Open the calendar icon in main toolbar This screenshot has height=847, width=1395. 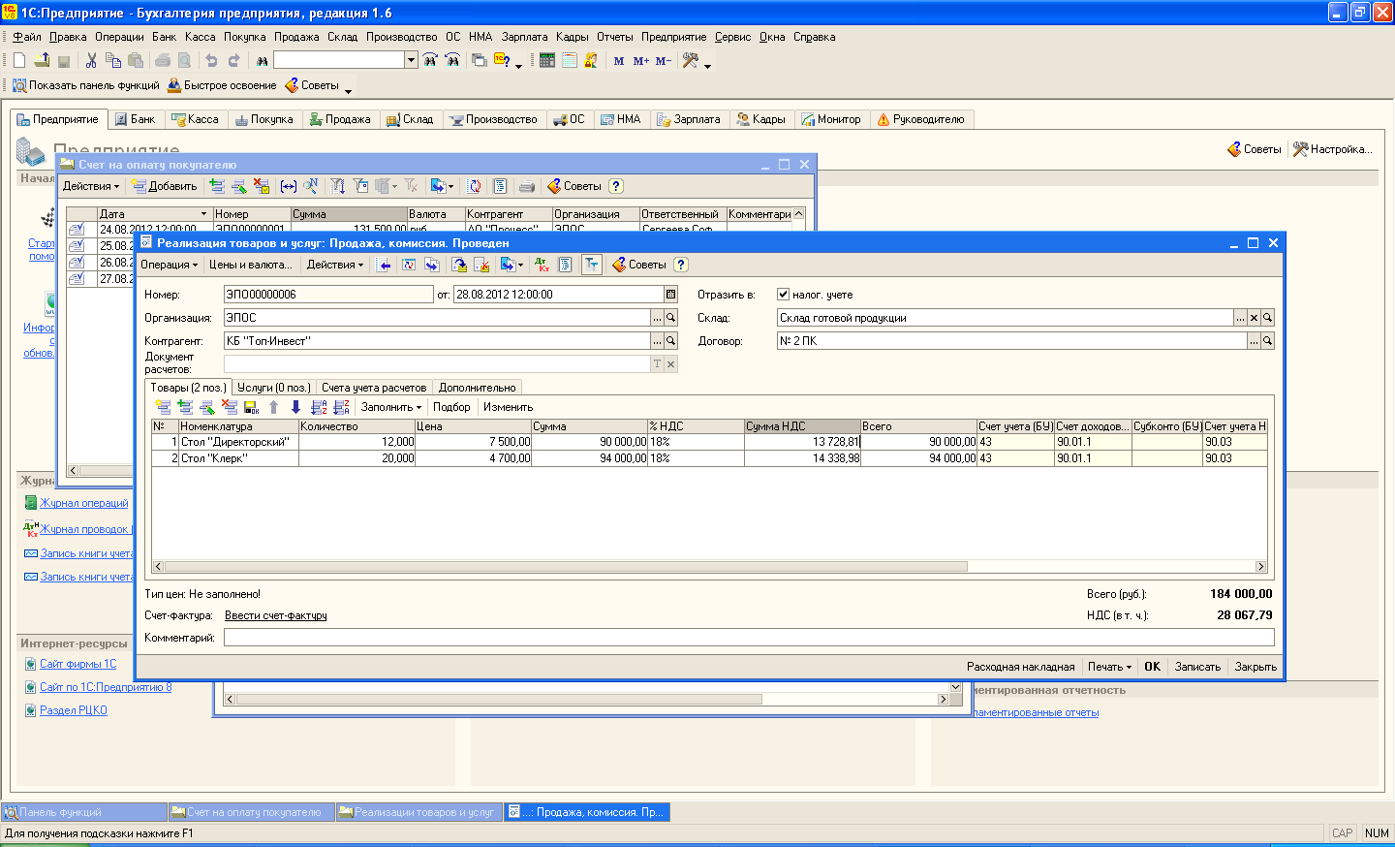[x=570, y=60]
